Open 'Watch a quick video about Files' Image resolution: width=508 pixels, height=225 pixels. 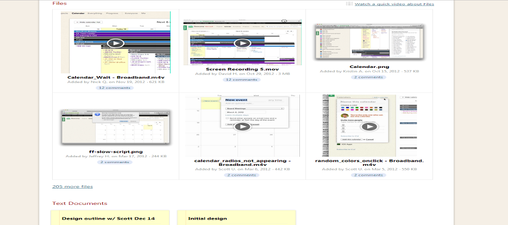[x=394, y=4]
